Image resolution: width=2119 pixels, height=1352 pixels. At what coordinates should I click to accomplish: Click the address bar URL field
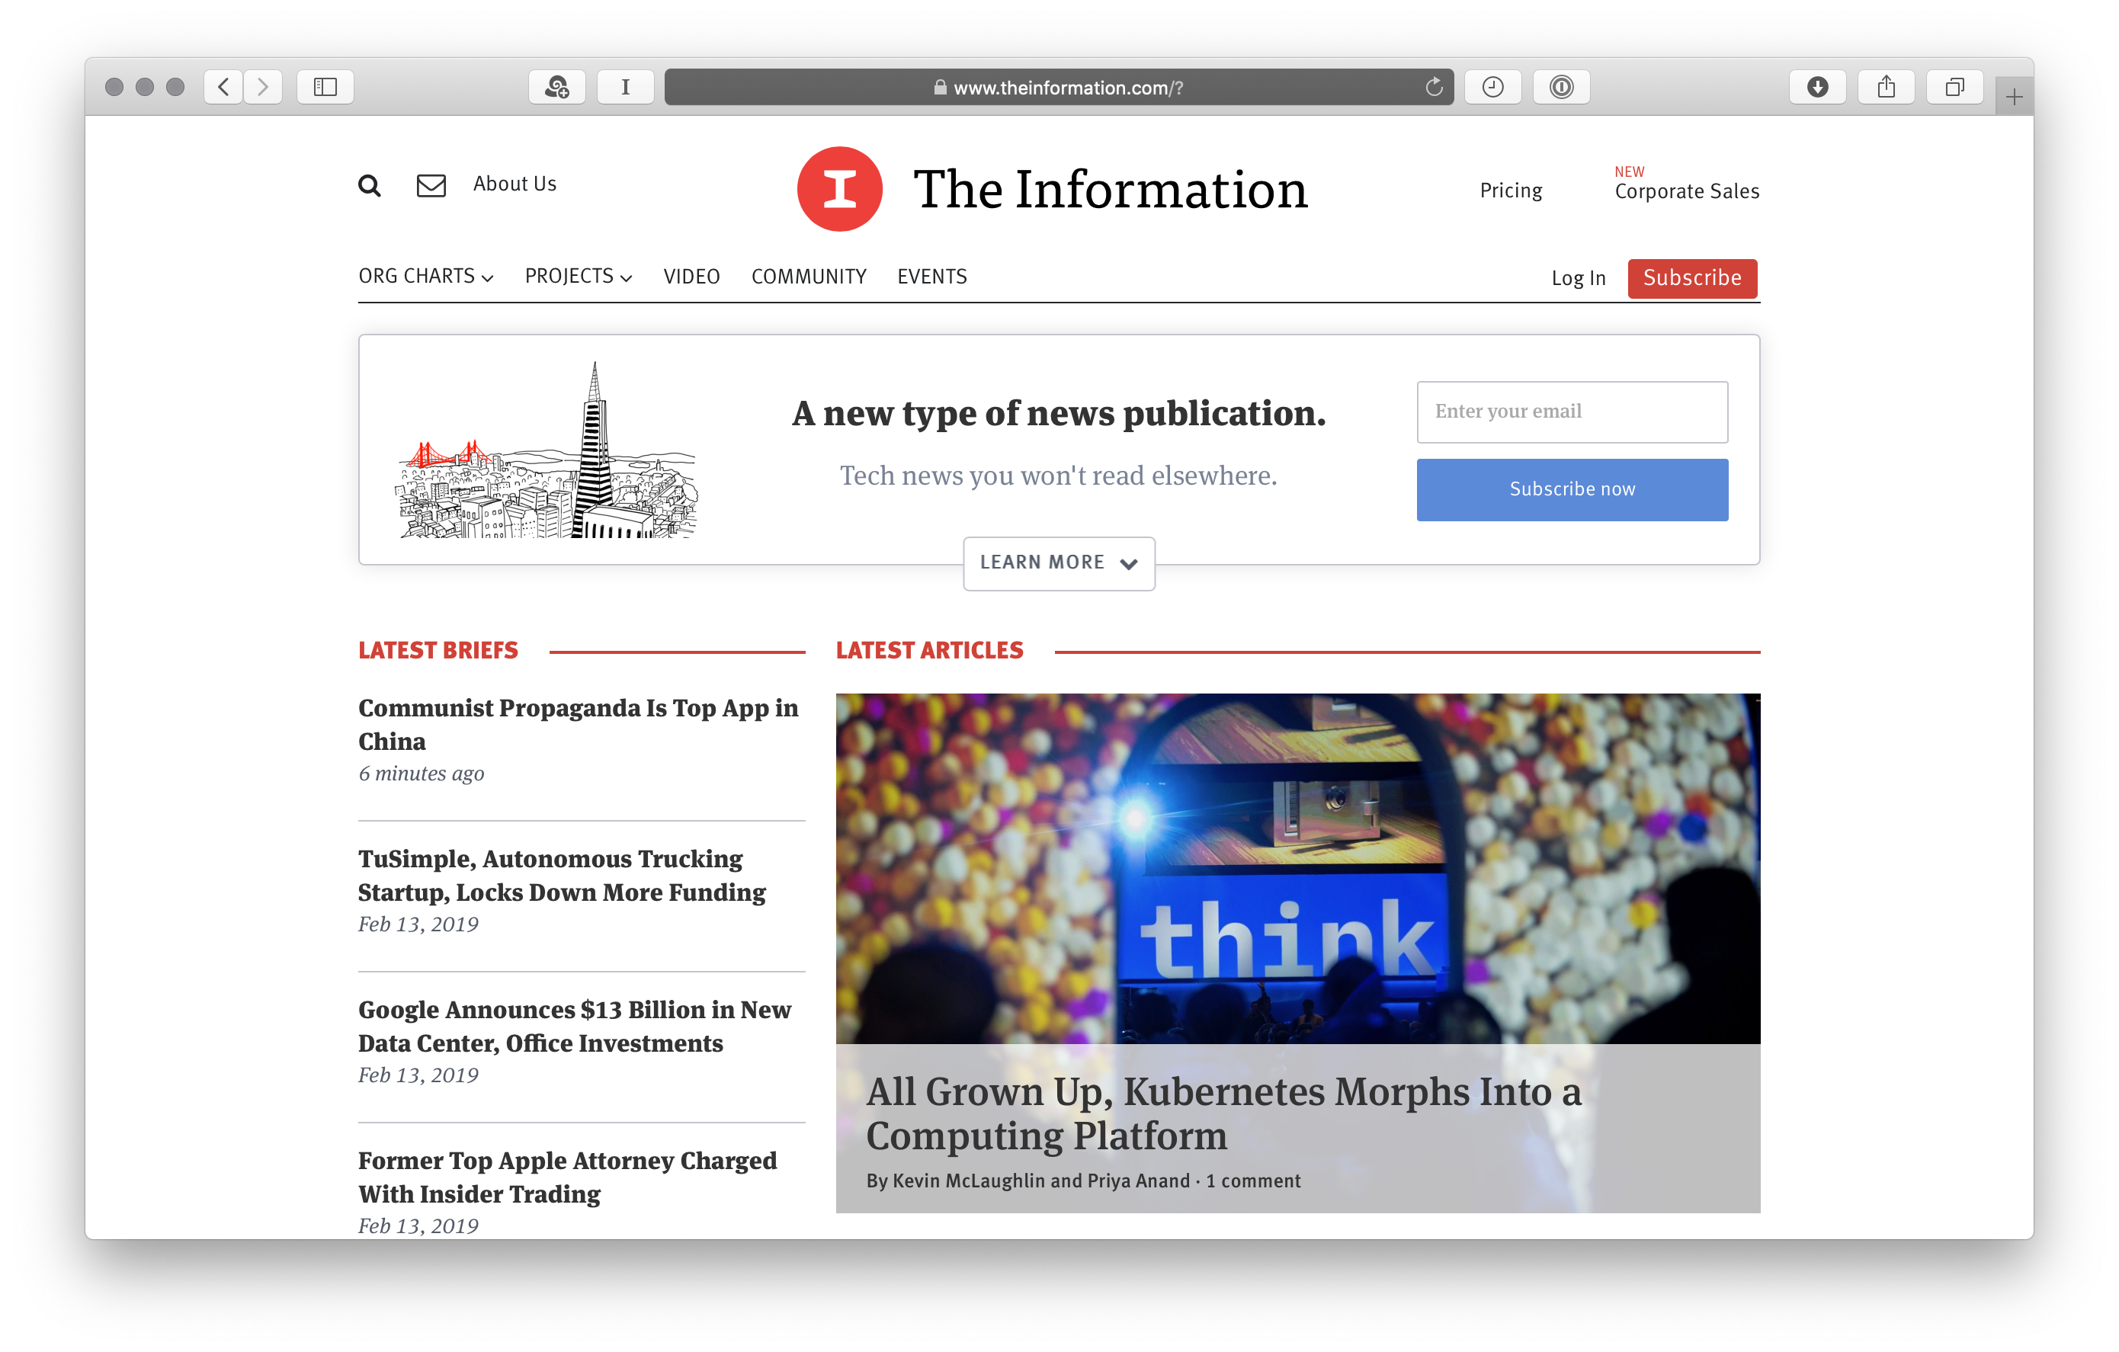(1059, 87)
